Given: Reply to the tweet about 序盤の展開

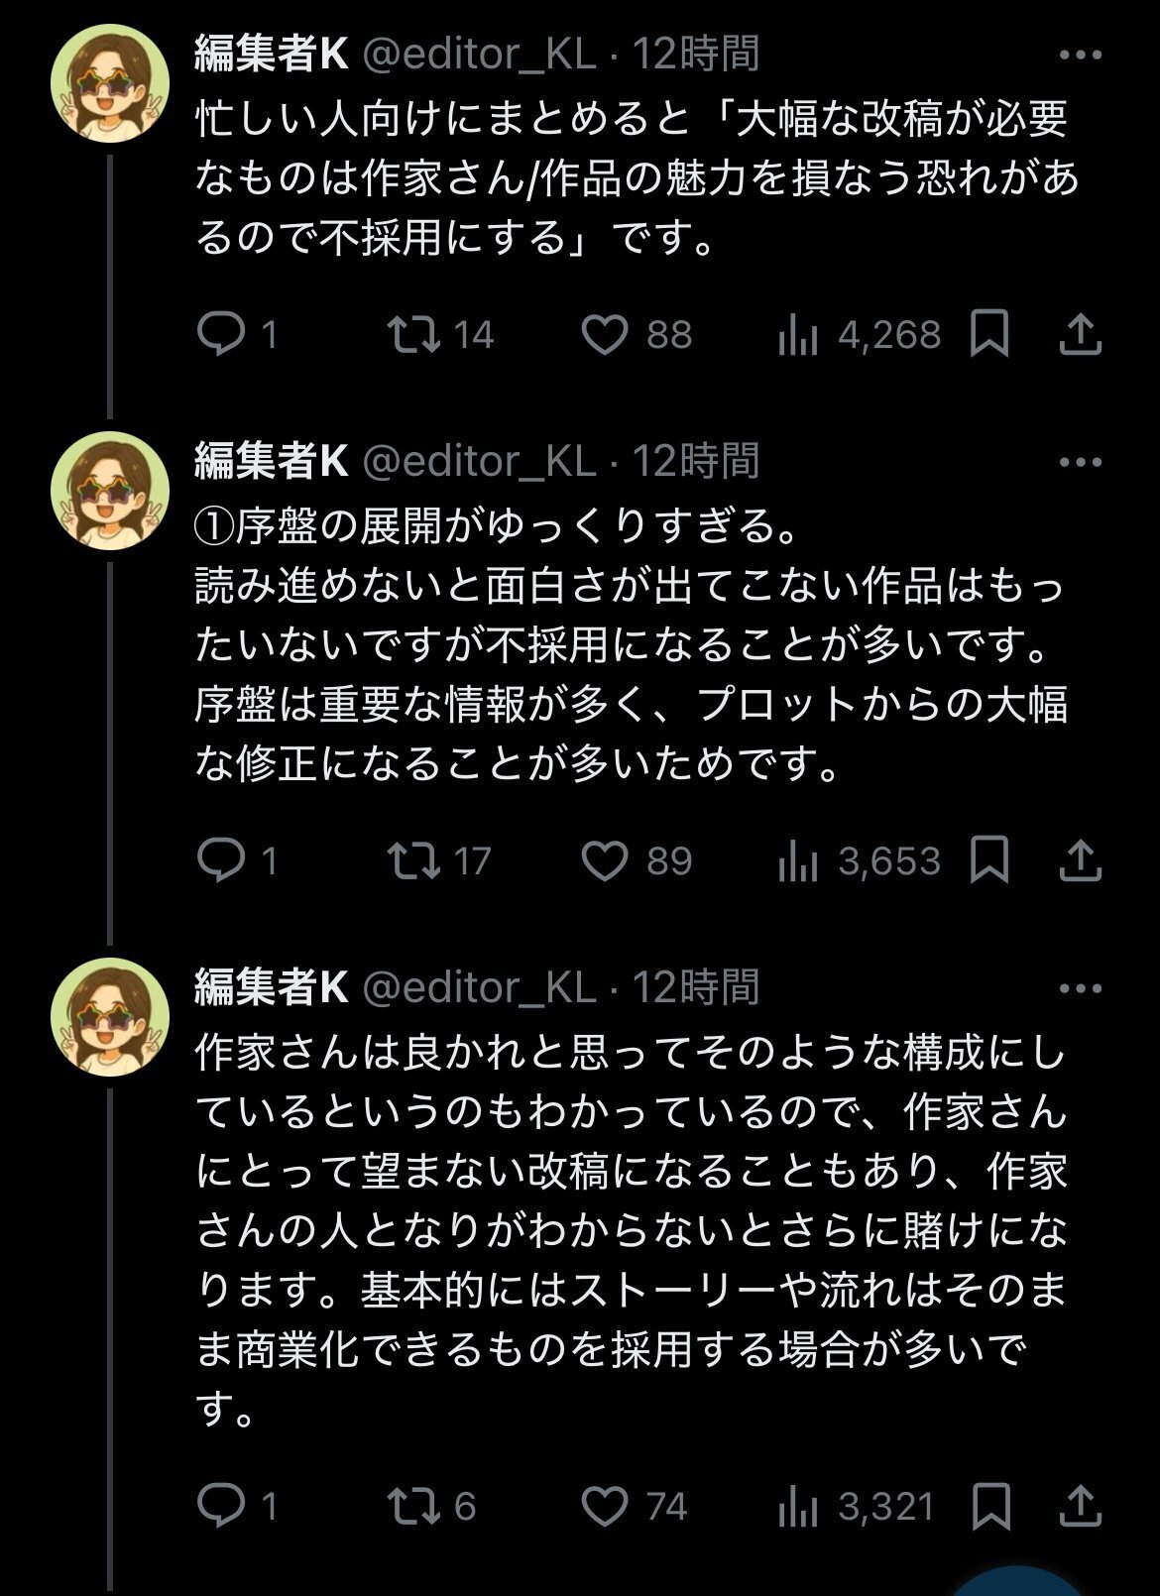Looking at the screenshot, I should point(221,860).
